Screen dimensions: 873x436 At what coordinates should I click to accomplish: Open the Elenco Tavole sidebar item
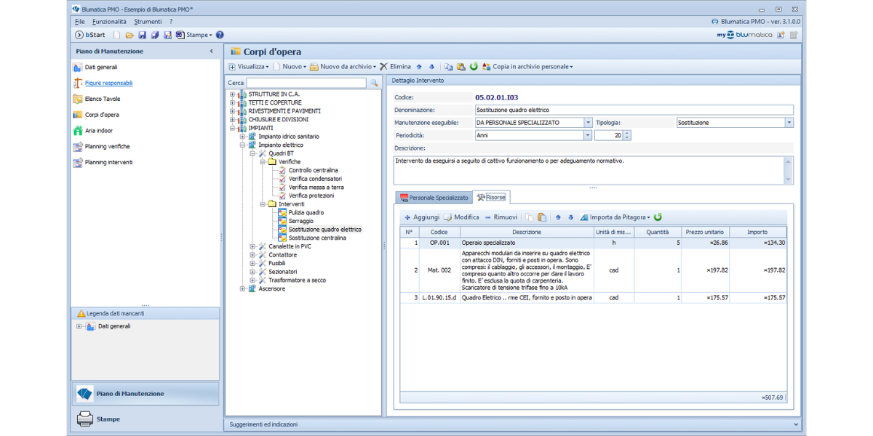(x=103, y=99)
